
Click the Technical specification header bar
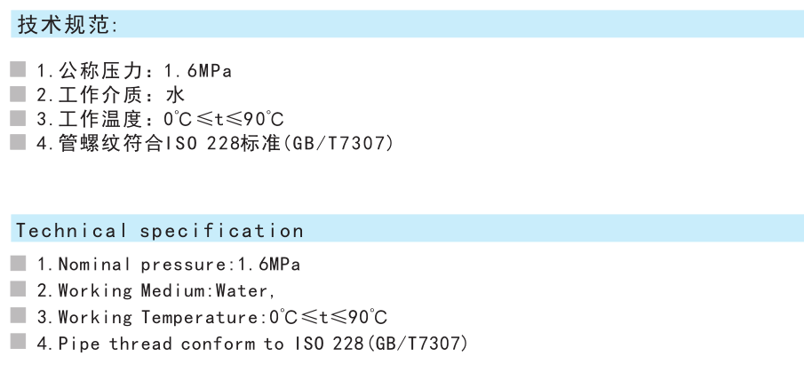[x=407, y=228]
